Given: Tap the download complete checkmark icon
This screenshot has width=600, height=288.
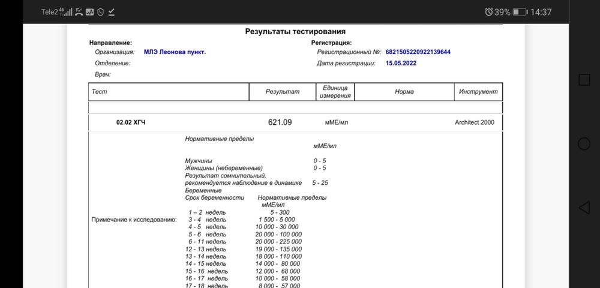Looking at the screenshot, I should coord(112,12).
